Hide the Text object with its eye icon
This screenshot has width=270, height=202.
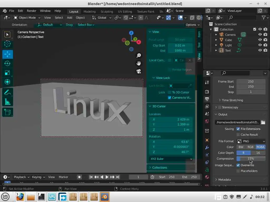[260, 50]
